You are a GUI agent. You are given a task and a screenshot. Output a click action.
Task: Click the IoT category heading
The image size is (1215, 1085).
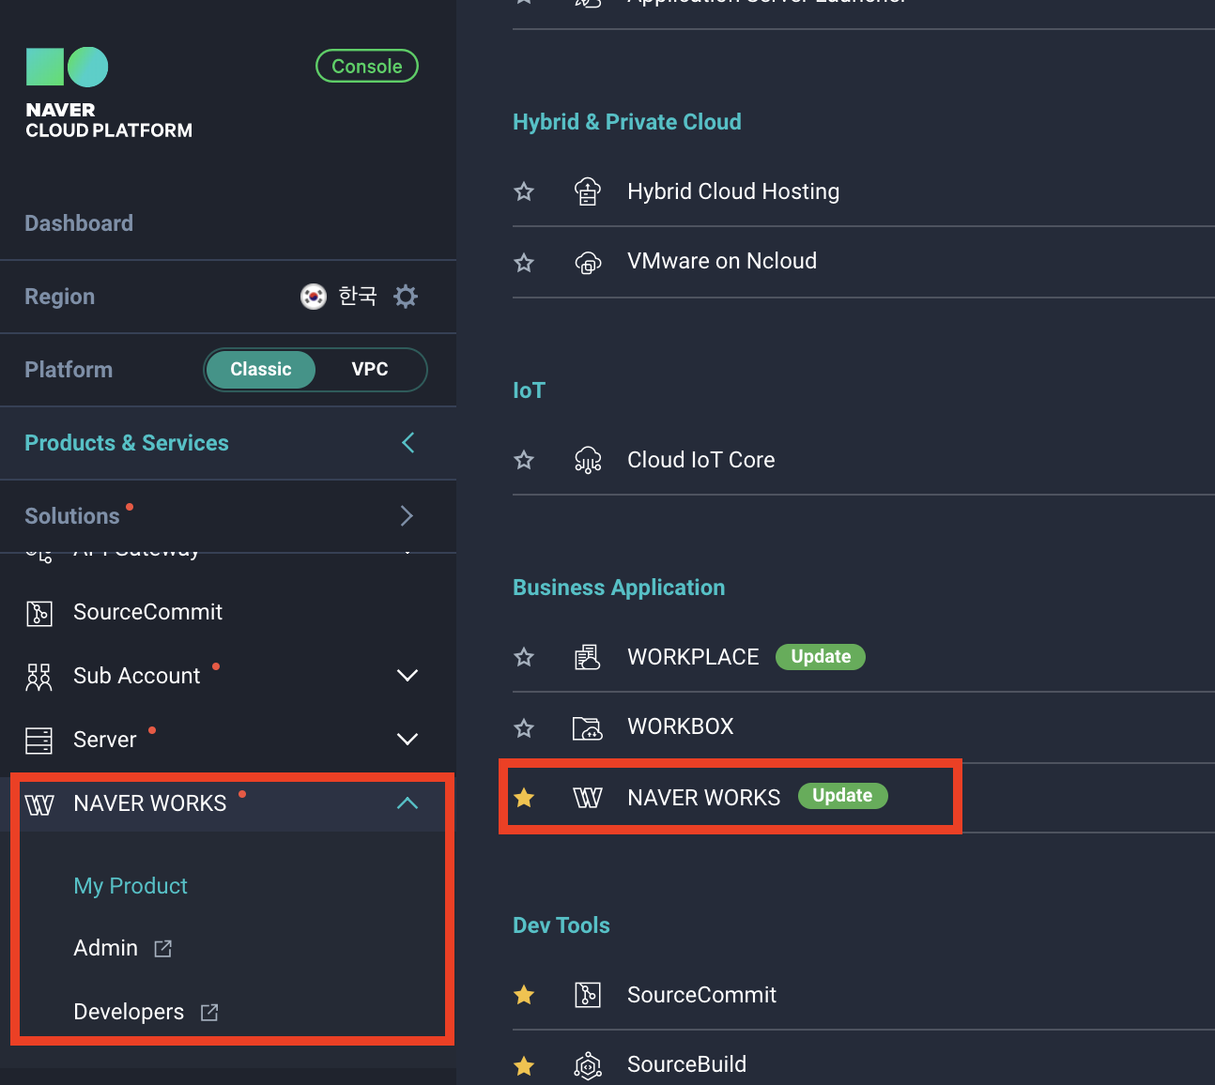[529, 390]
